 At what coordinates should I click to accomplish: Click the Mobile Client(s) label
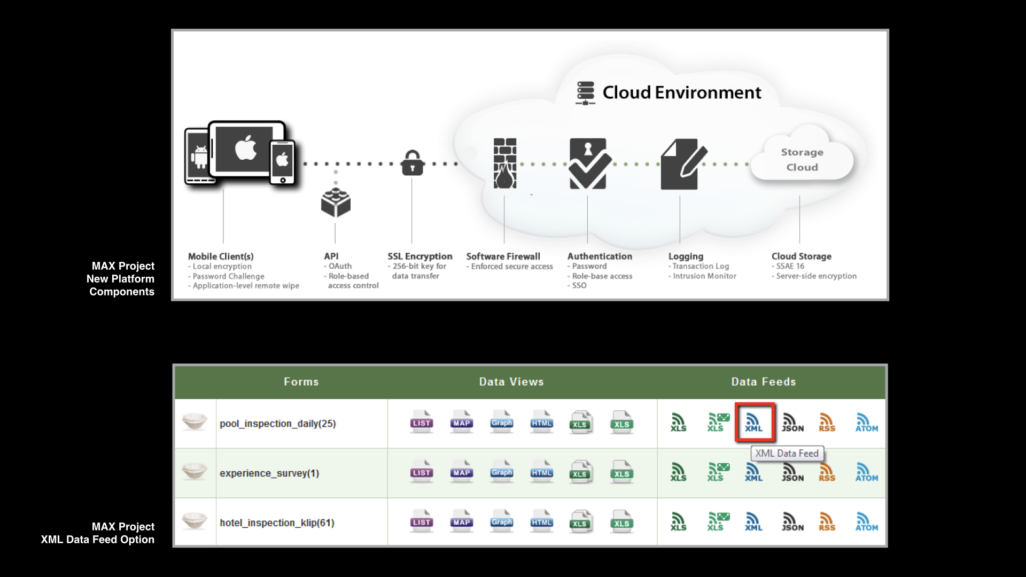click(x=221, y=256)
